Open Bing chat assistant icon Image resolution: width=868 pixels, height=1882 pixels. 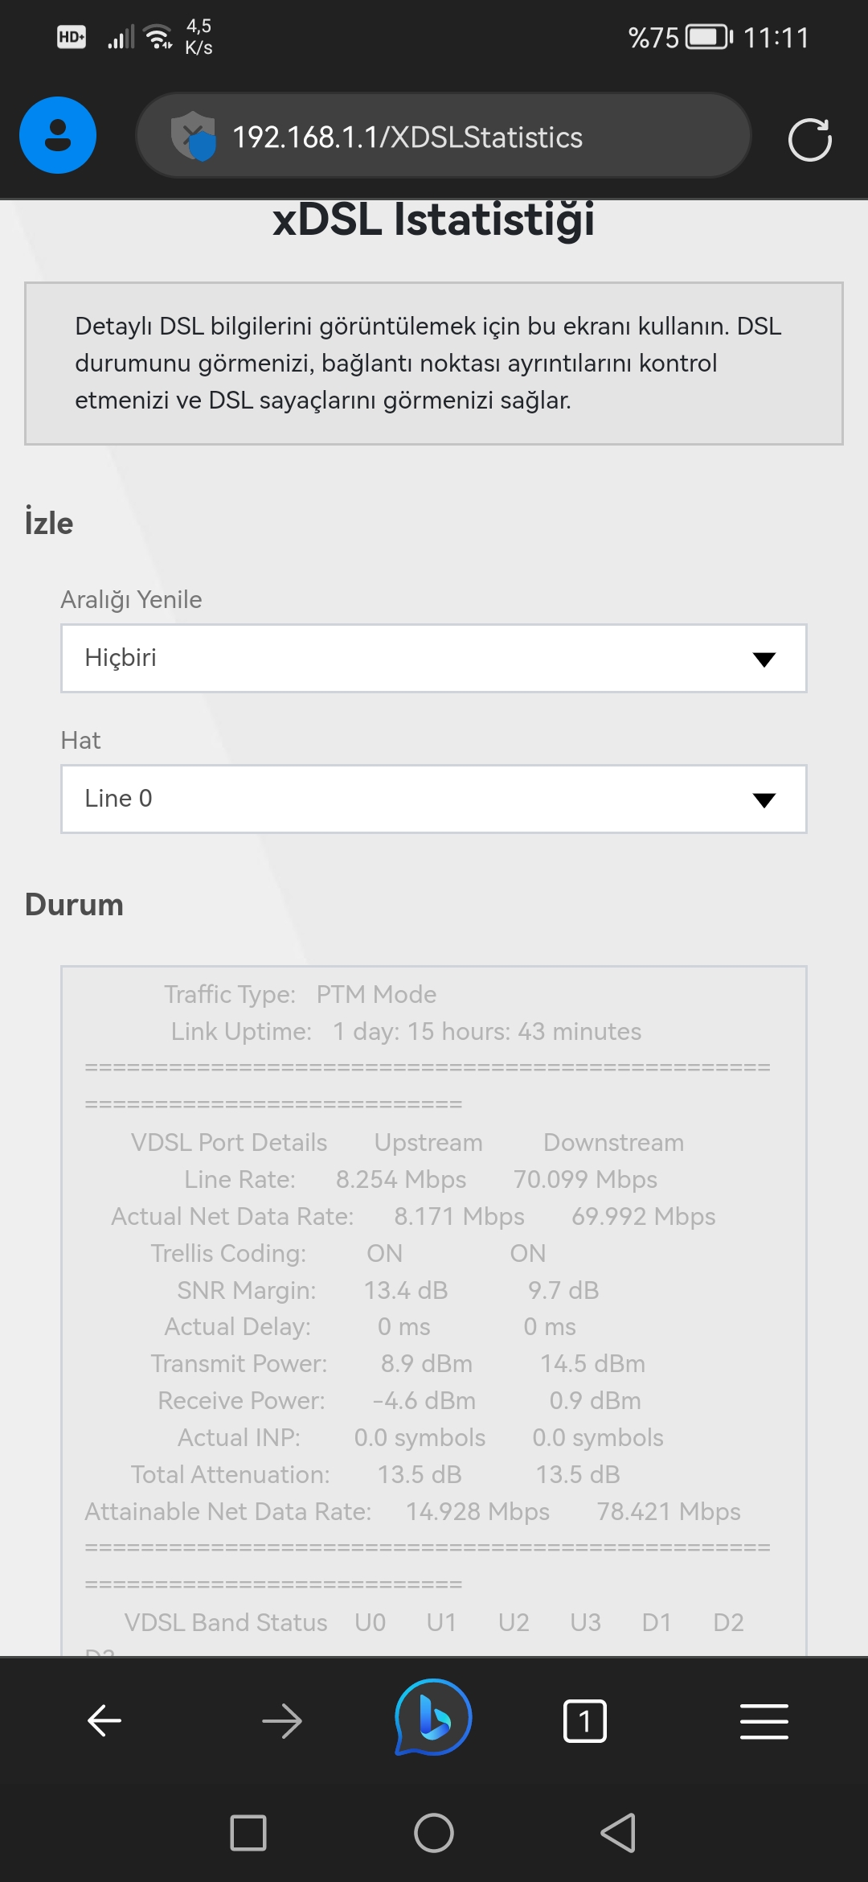click(x=433, y=1718)
